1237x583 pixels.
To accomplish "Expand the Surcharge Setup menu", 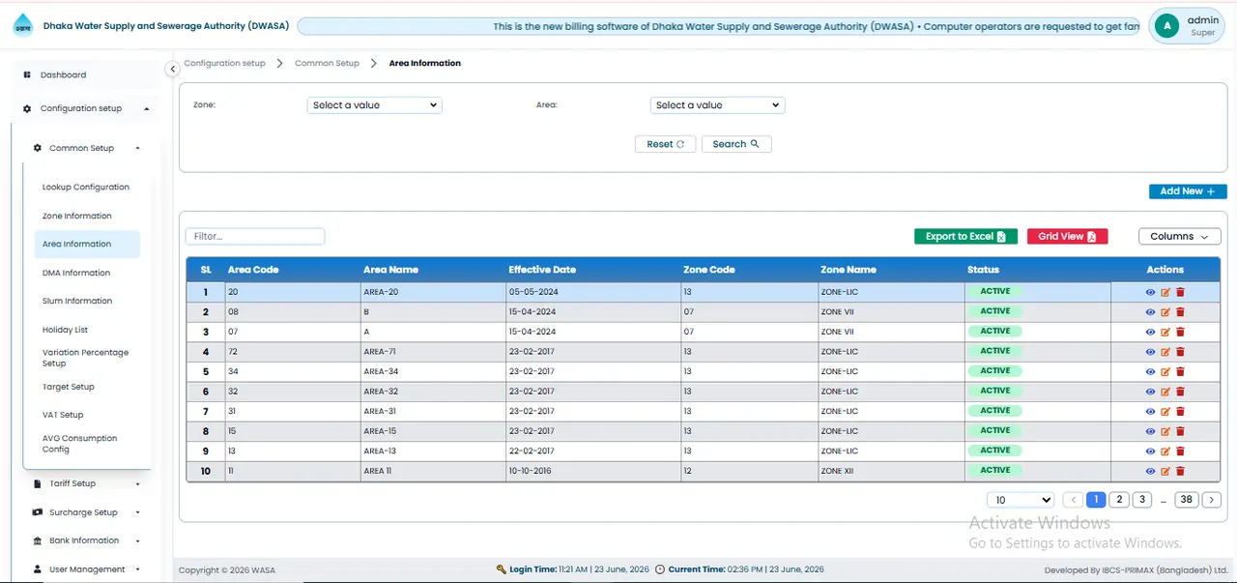I will point(86,512).
